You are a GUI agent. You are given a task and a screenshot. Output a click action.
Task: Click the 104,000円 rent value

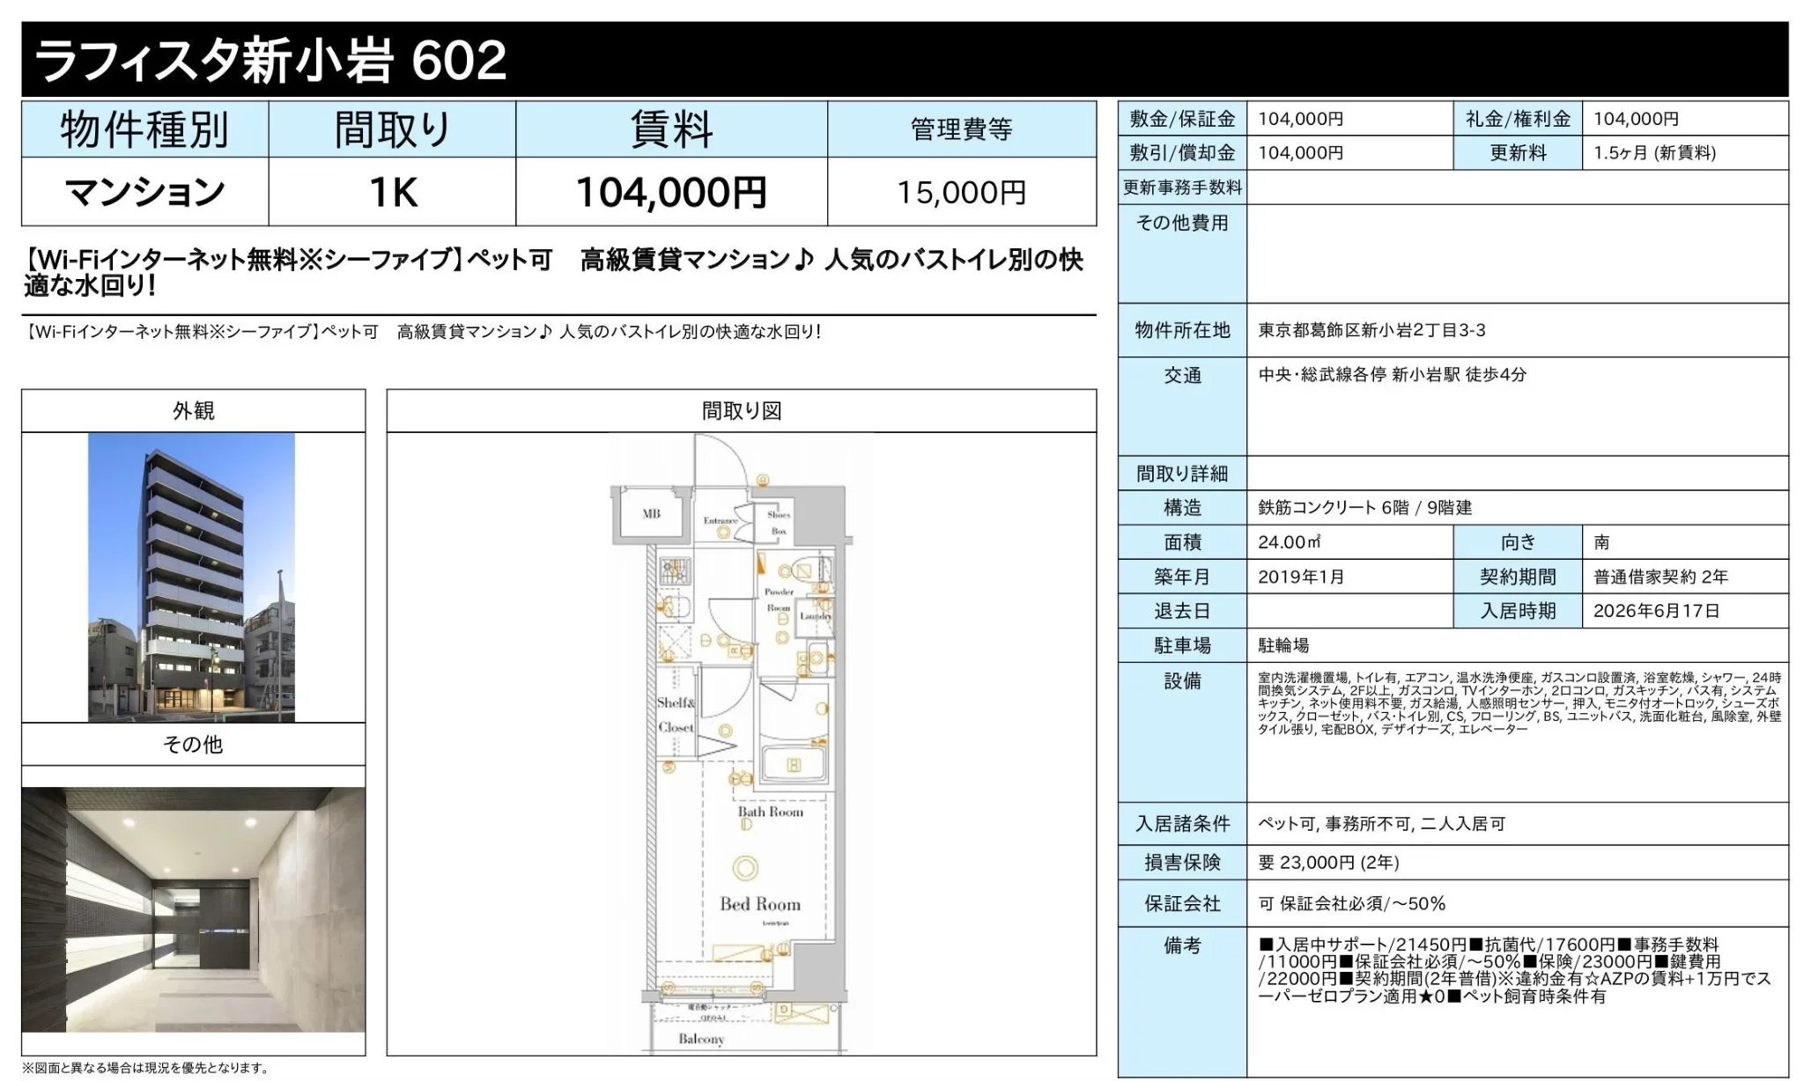click(x=671, y=192)
